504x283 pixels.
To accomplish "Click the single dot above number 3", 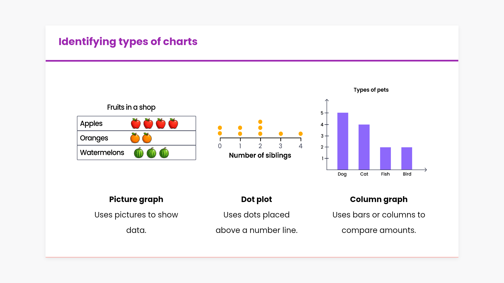I will [281, 134].
